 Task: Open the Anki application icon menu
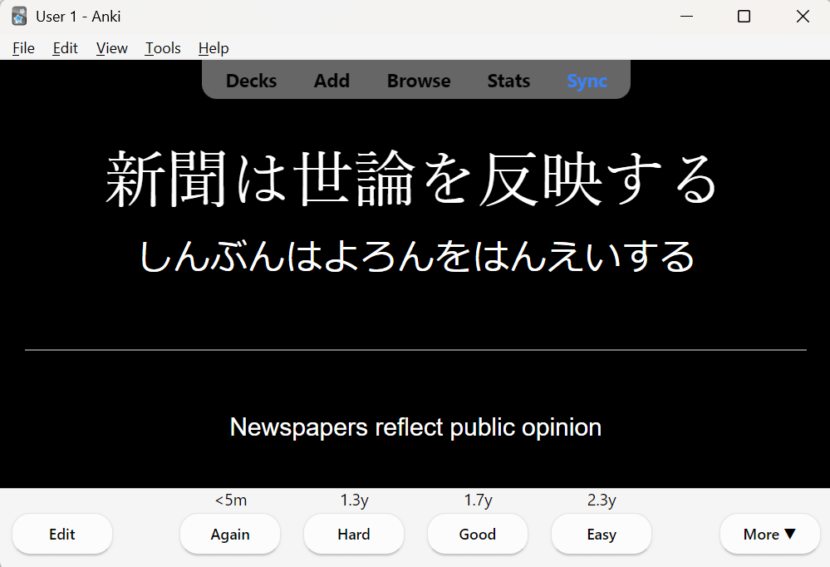pos(17,16)
